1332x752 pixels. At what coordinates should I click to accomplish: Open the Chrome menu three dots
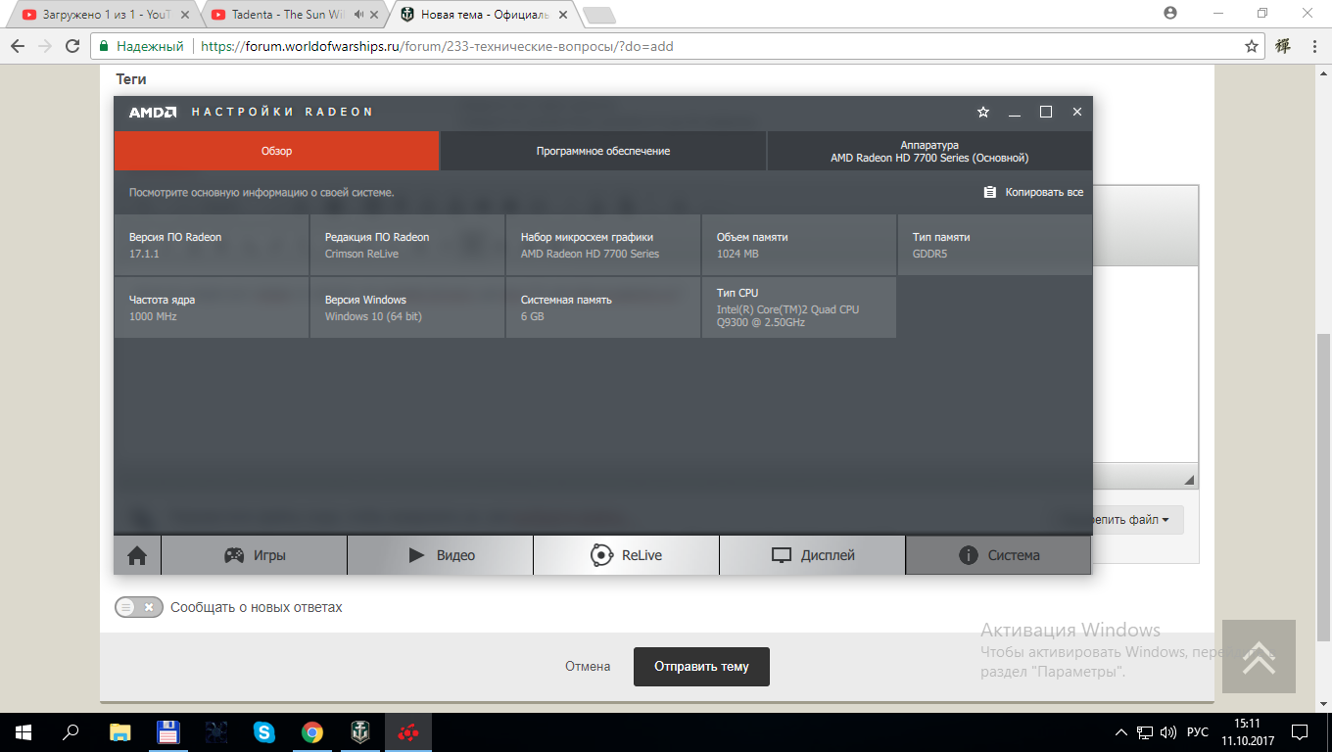click(1312, 46)
